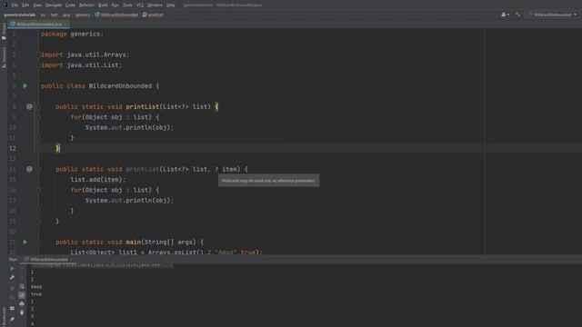Toggle soft-wrap in console toolbar
The height and width of the screenshot is (327, 582).
point(22,287)
